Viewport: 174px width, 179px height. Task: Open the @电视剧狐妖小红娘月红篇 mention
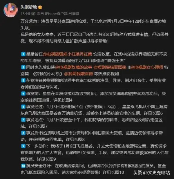[x=67, y=54]
